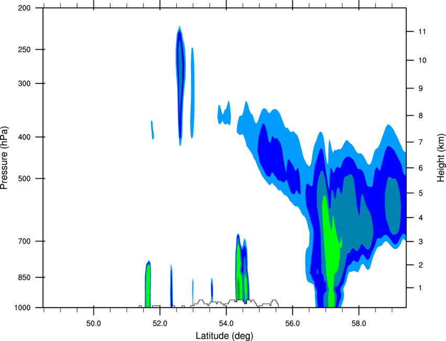Viewport: 446px width, 341px height.
Task: Click the 50.0 latitude tick label
Action: tap(93, 324)
